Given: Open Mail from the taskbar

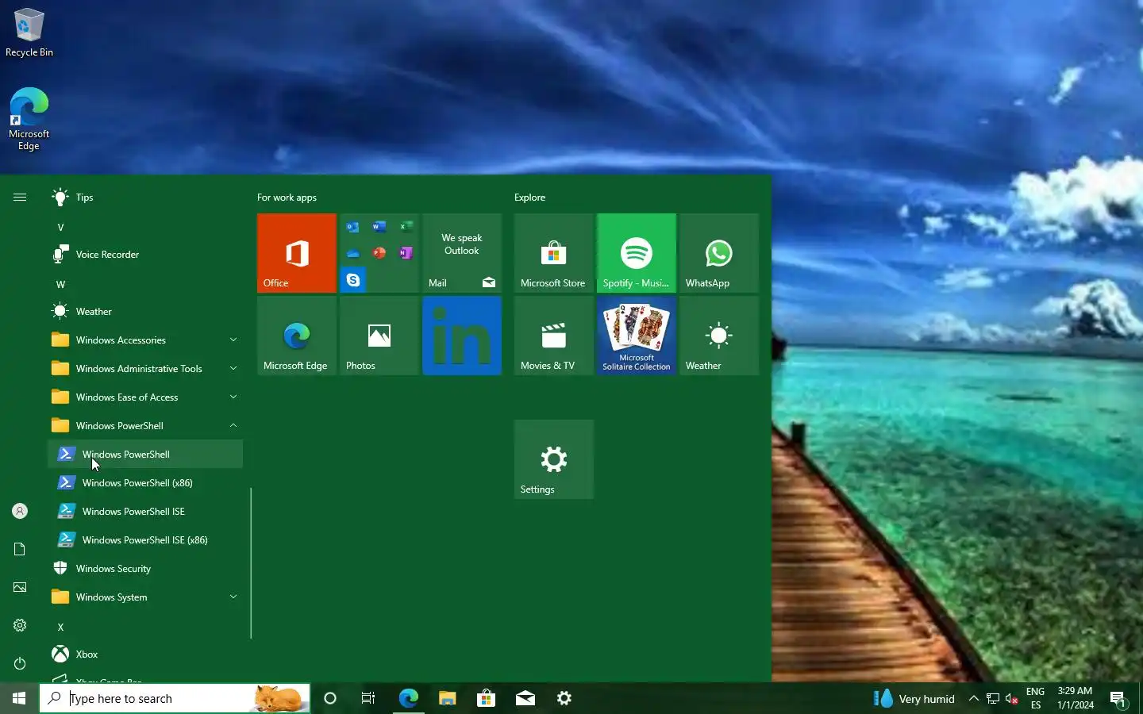Looking at the screenshot, I should [x=525, y=698].
